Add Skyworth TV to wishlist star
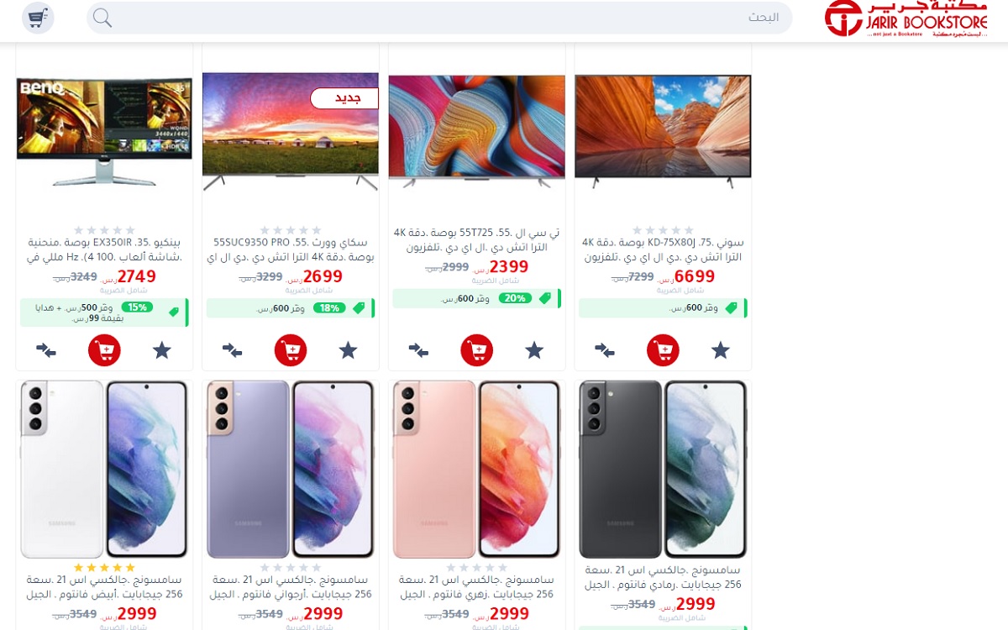 pos(348,350)
